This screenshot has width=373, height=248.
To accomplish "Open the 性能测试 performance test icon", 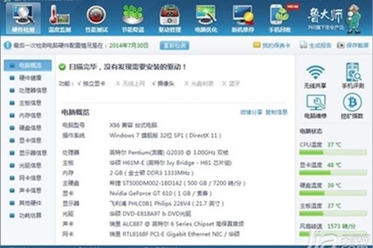I will tap(96, 18).
